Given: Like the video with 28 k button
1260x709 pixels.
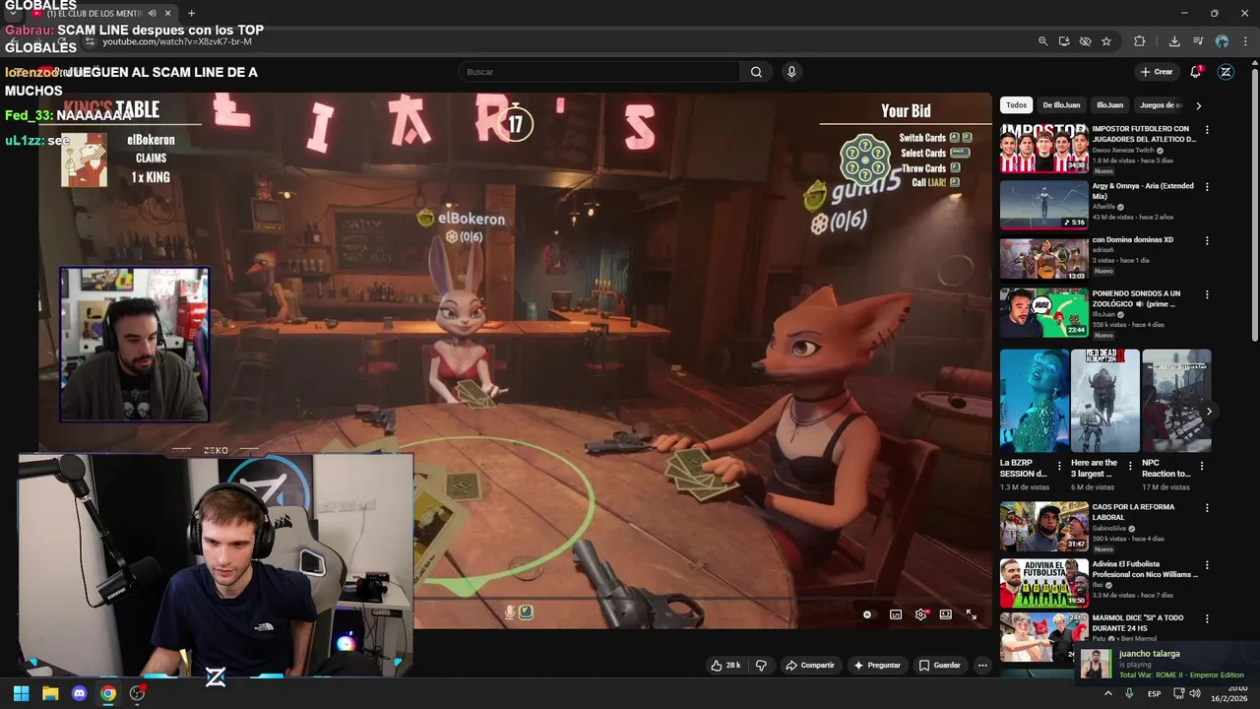Looking at the screenshot, I should (x=725, y=666).
